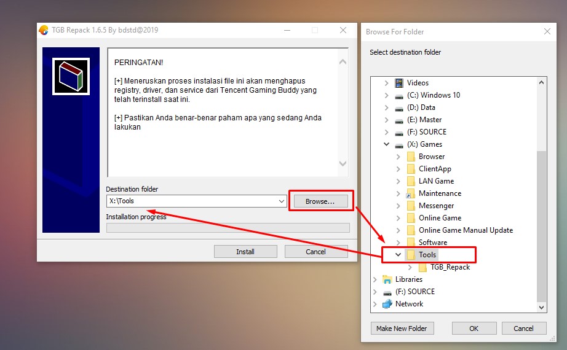Select the (X:) Games label
This screenshot has width=567, height=350.
pos(424,144)
